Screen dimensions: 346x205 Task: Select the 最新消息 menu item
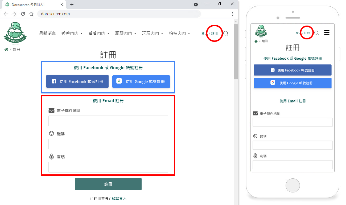(x=48, y=33)
